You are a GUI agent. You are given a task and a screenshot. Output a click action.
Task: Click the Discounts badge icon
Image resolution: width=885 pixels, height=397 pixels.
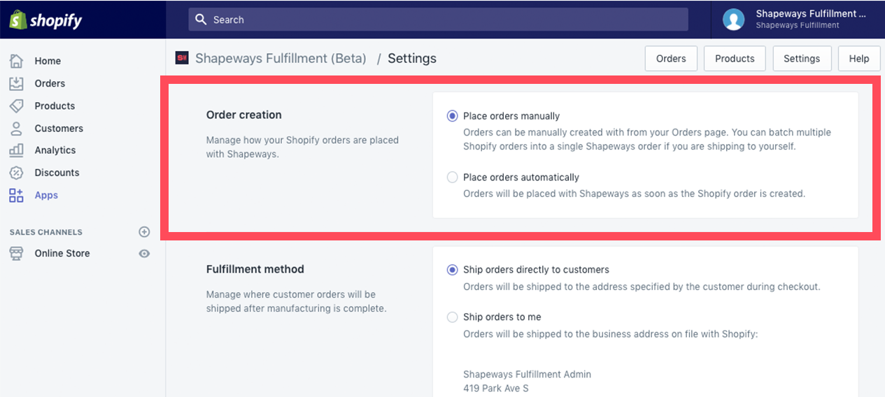pos(16,173)
